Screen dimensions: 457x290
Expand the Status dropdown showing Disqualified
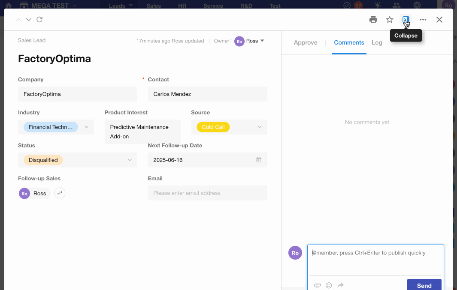coord(130,160)
